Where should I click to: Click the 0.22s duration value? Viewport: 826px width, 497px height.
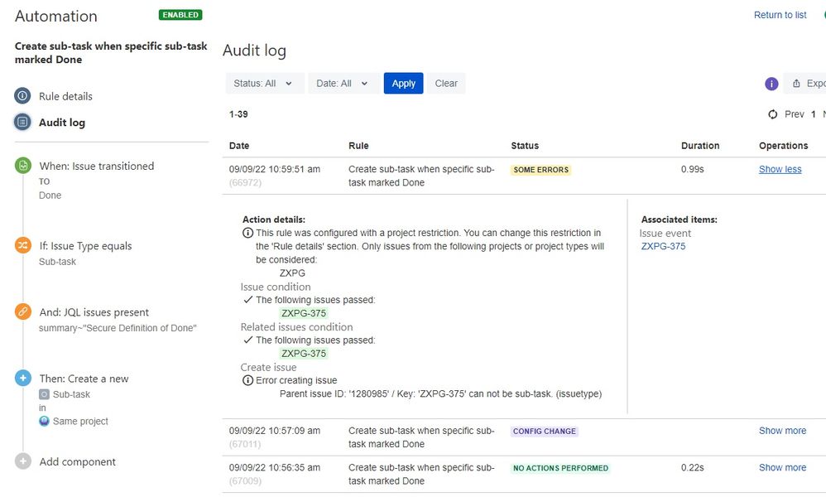click(692, 467)
